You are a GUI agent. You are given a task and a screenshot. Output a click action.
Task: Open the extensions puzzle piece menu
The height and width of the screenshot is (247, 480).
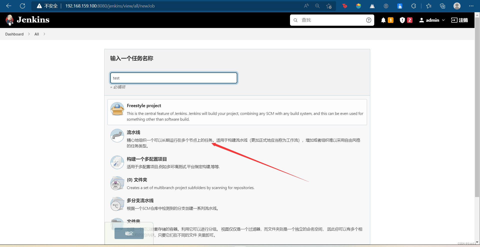[413, 6]
